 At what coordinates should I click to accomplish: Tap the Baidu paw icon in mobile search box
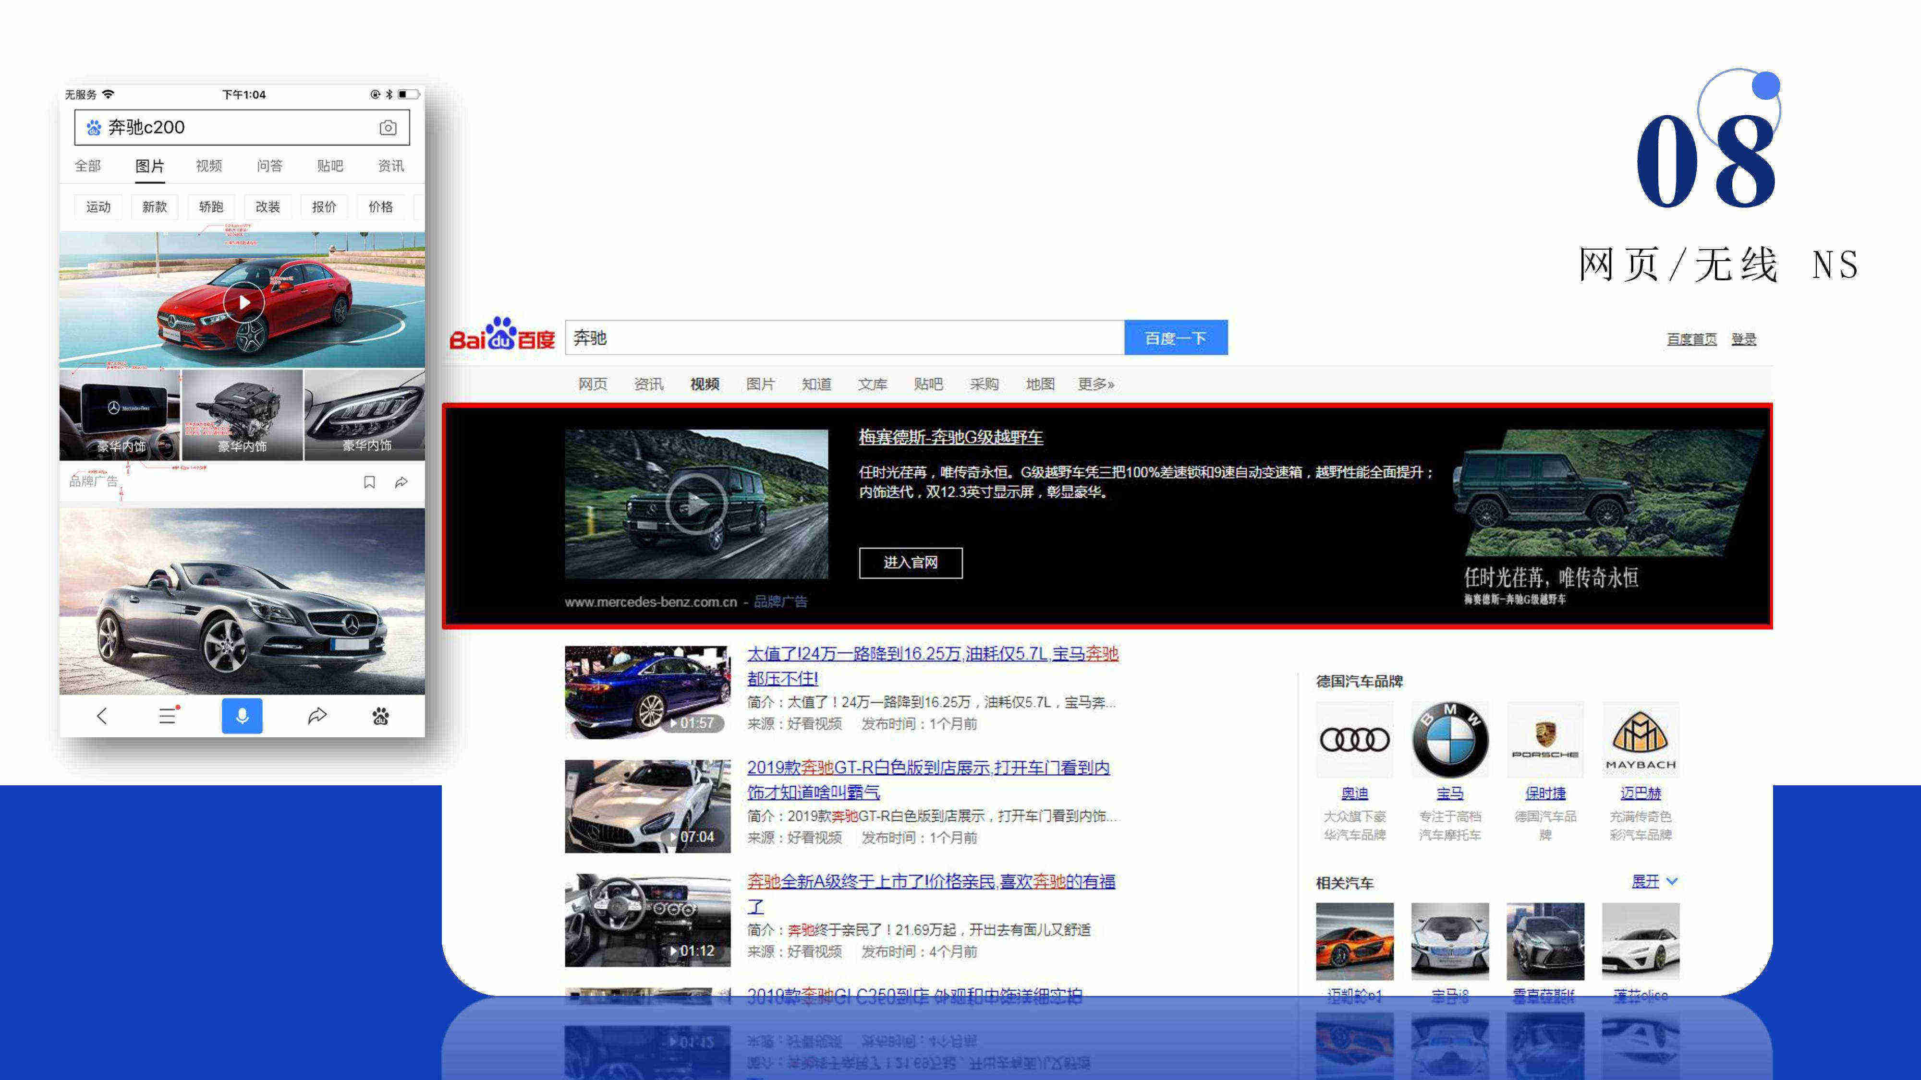[94, 128]
